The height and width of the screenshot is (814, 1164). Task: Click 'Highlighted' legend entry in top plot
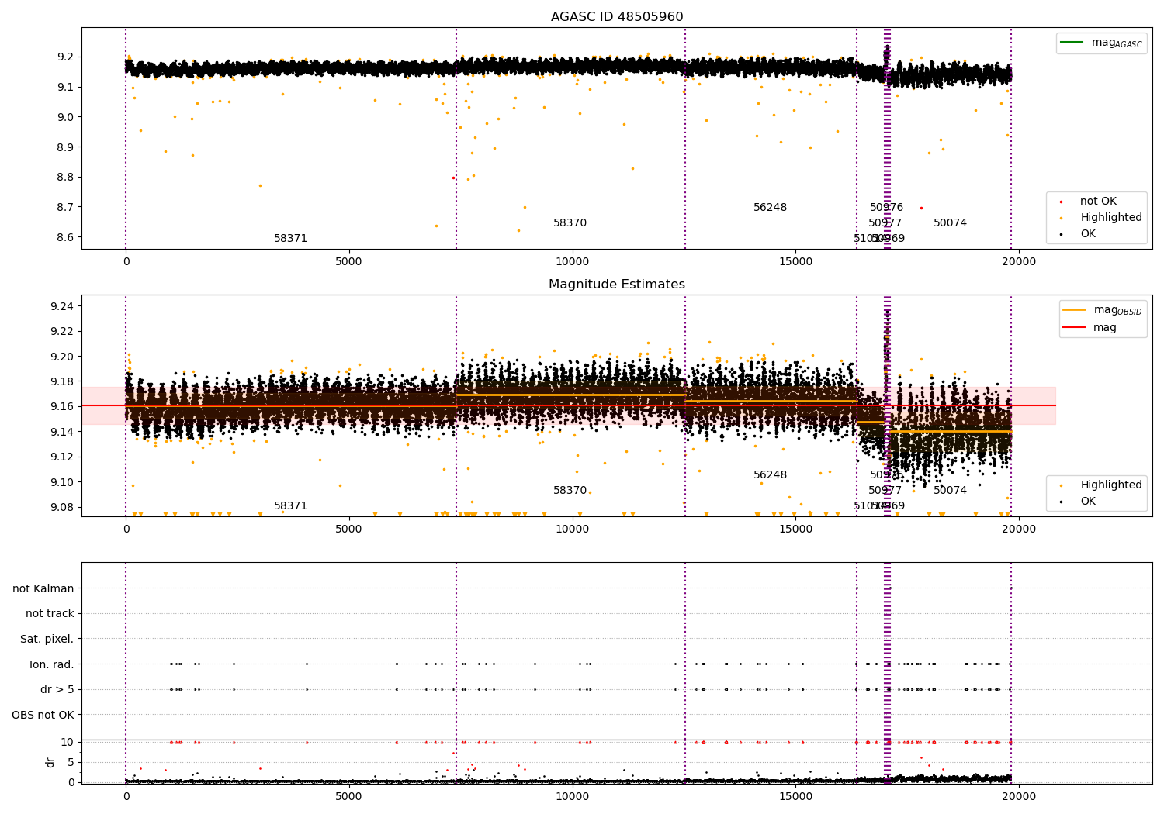[1102, 218]
